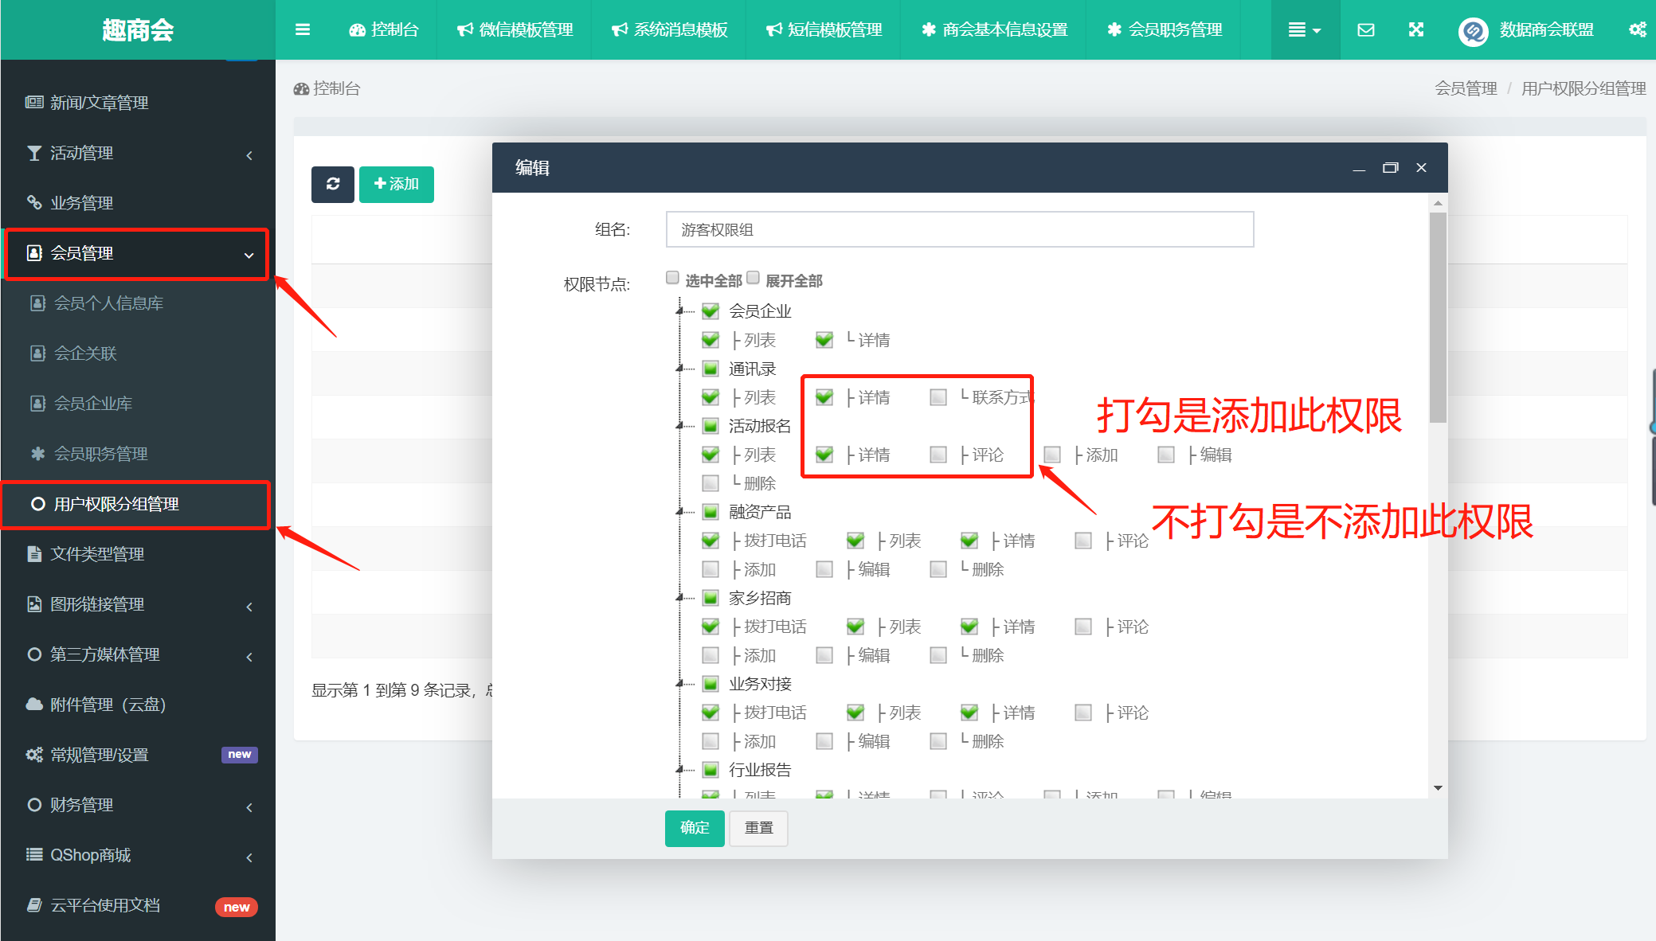Image resolution: width=1656 pixels, height=941 pixels.
Task: Collapse the 融资产品 tree node
Action: (679, 512)
